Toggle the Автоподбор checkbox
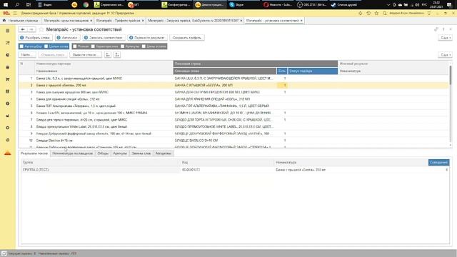Viewport: 457px width, 257px height. tap(21, 46)
